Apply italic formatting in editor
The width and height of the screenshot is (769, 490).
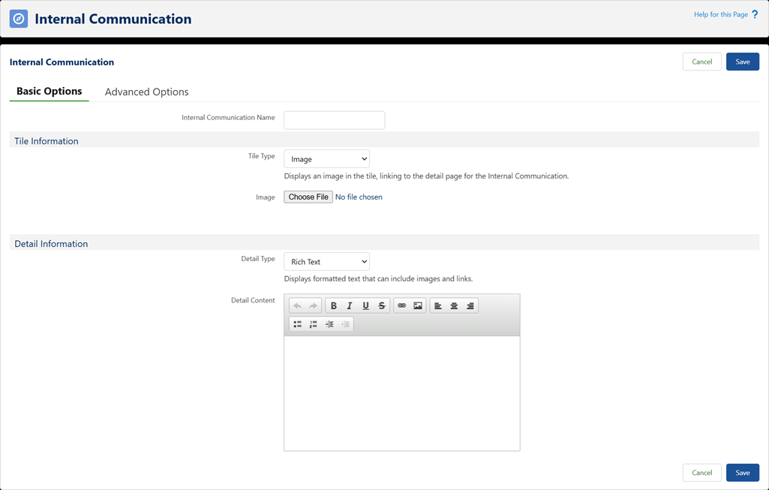coord(350,306)
